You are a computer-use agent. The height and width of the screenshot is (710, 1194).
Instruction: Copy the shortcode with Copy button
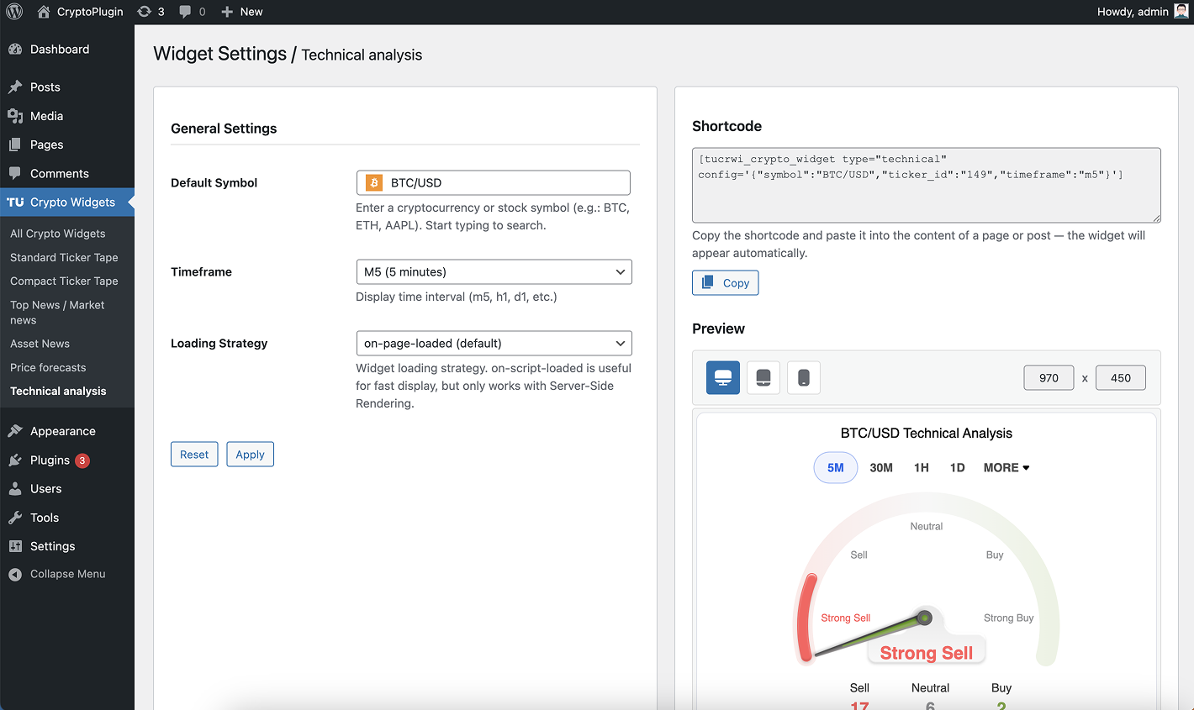click(x=726, y=283)
